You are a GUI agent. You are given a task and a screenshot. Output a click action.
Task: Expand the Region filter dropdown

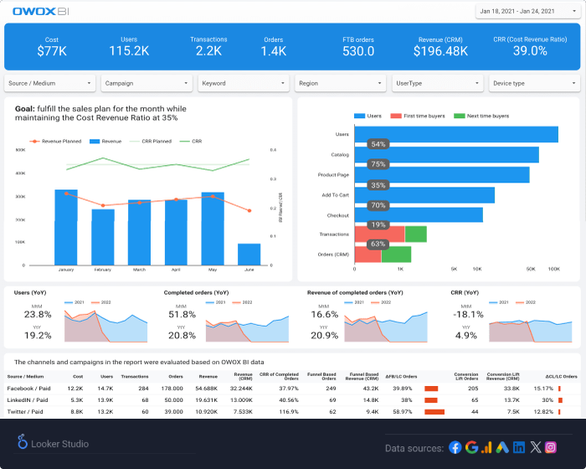(341, 83)
